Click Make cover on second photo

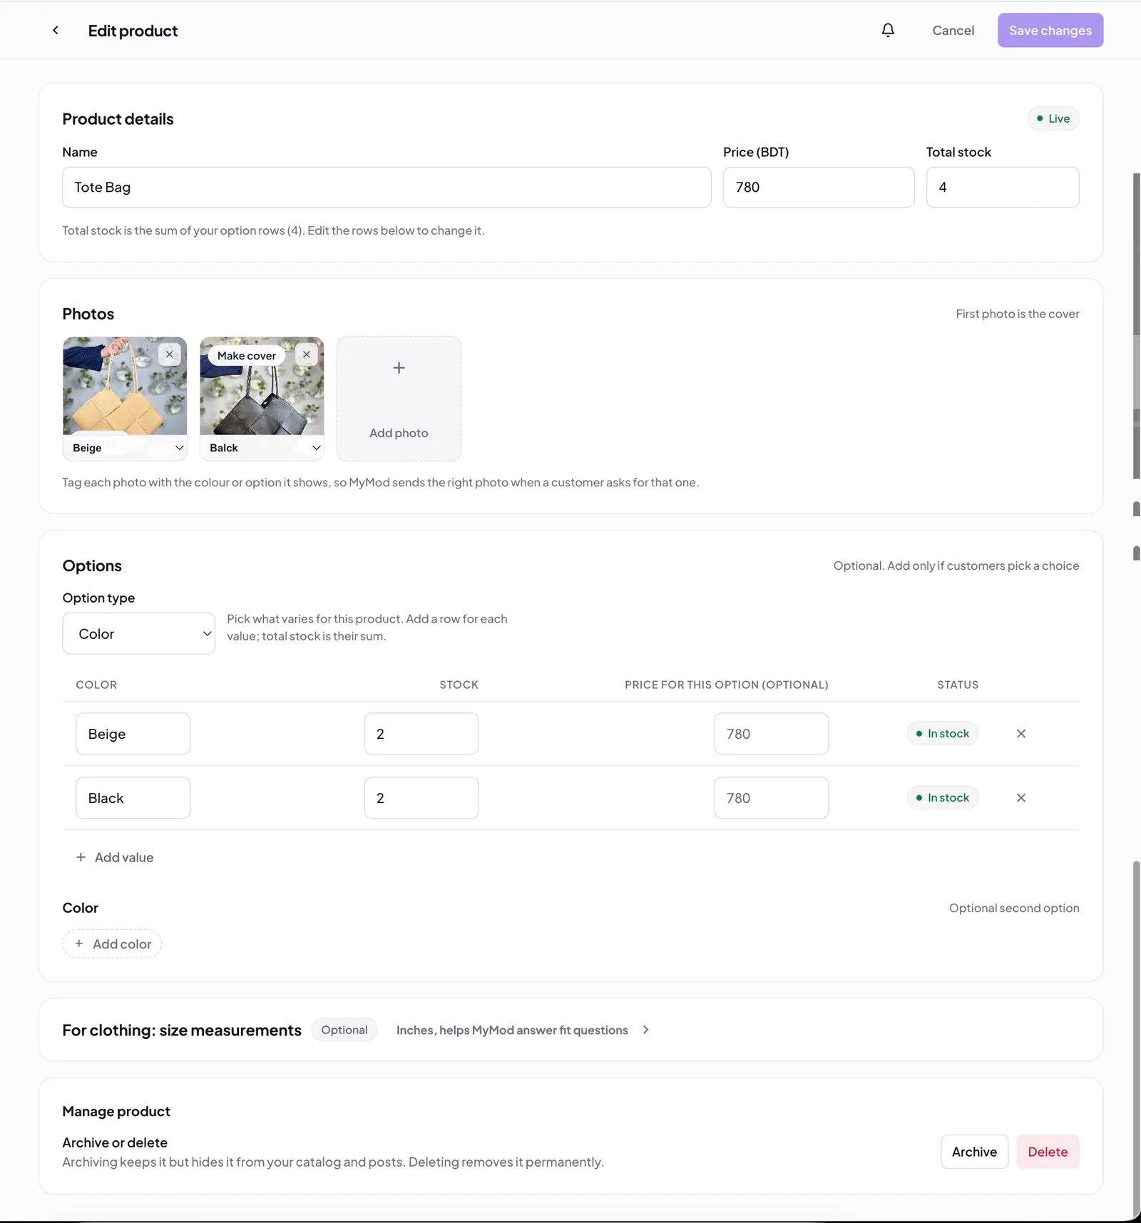click(x=246, y=356)
